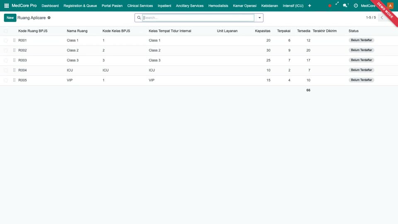This screenshot has width=398, height=224.
Task: Grab drag handle for row R002
Action: coord(14,50)
